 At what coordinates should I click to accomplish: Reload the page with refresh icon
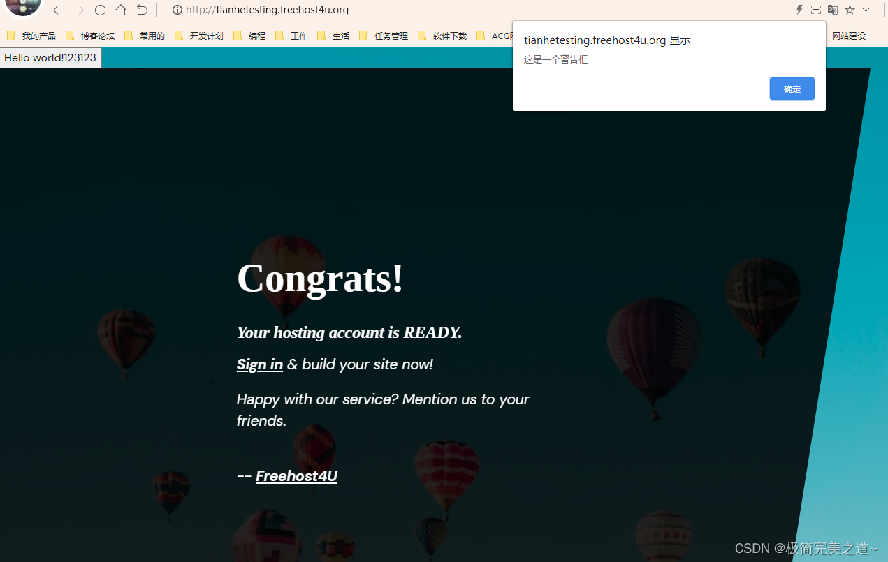coord(100,10)
